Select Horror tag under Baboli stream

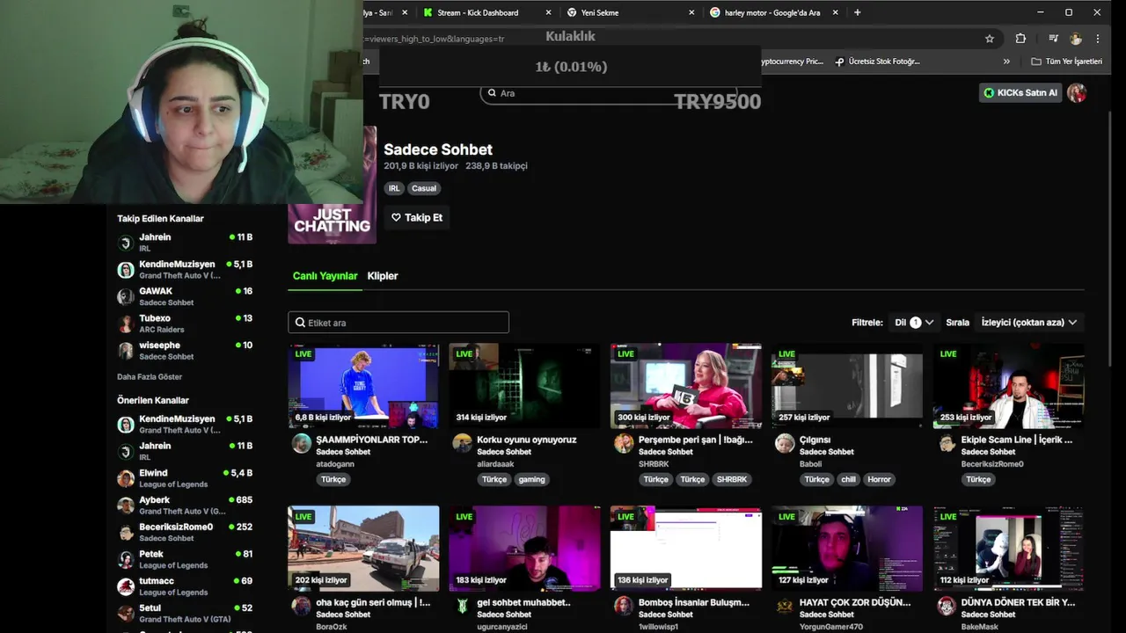(880, 479)
